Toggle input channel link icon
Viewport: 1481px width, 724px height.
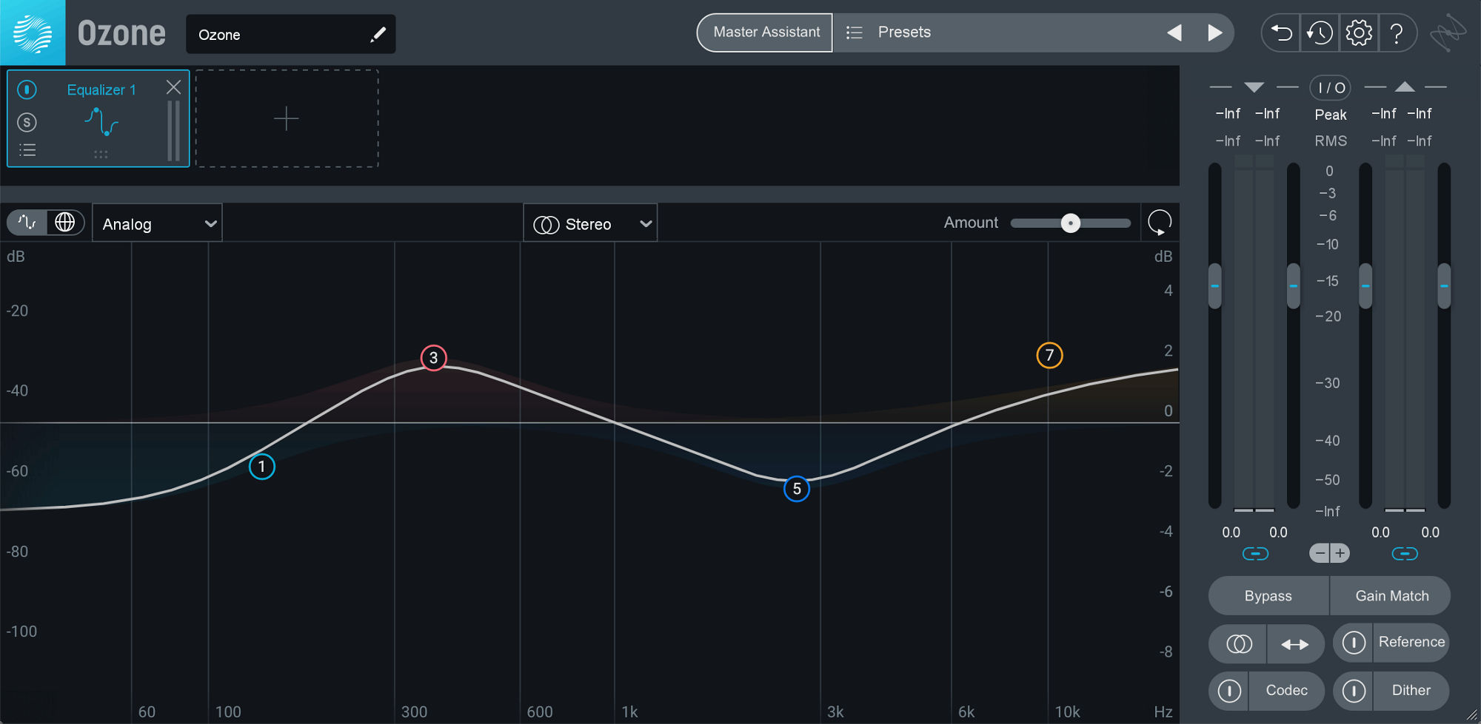[1255, 553]
